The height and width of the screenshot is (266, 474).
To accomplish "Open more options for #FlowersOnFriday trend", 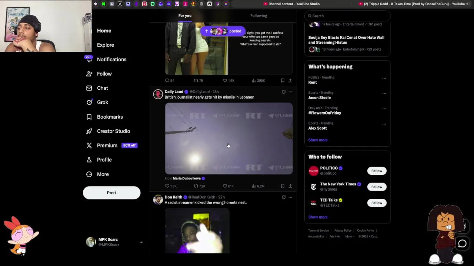I will click(x=384, y=109).
